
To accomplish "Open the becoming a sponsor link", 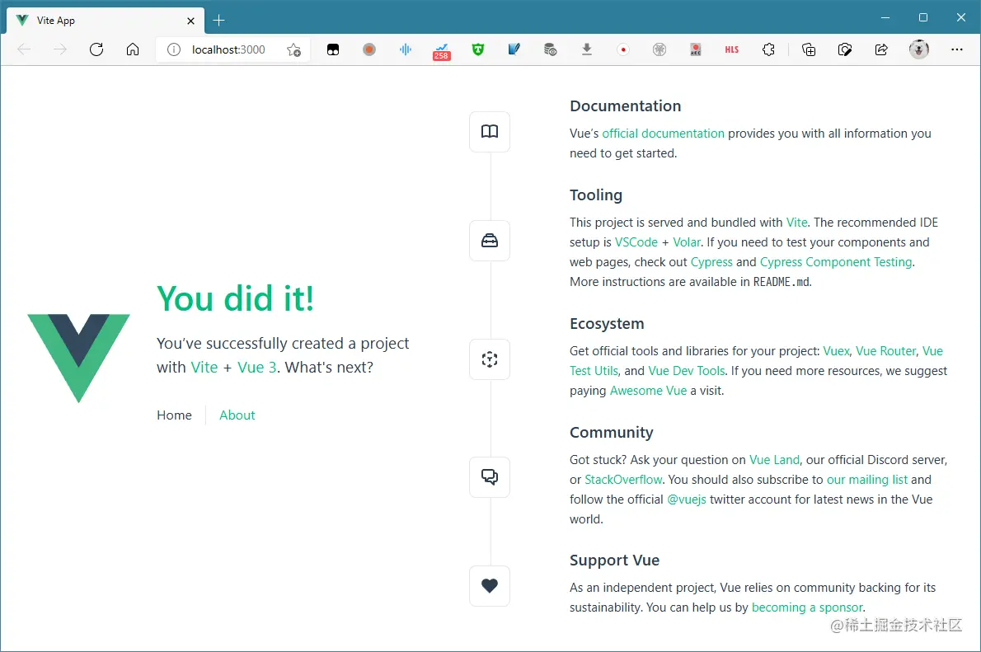I will [x=807, y=607].
